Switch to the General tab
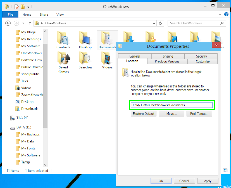231x188 pixels. 134,56
